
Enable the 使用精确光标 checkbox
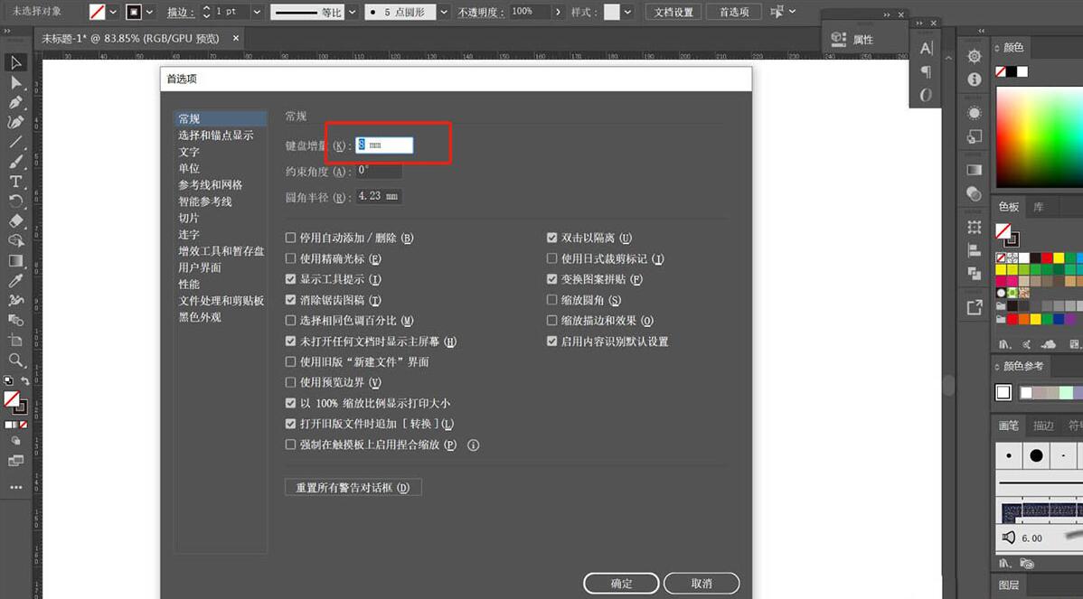pyautogui.click(x=291, y=257)
